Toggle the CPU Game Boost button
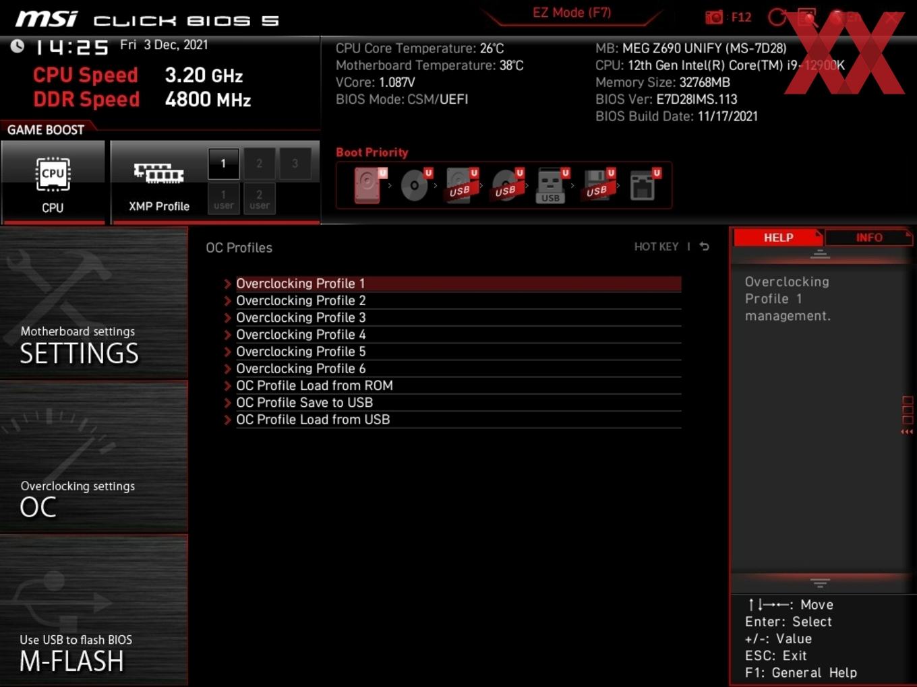This screenshot has height=687, width=917. [x=53, y=182]
